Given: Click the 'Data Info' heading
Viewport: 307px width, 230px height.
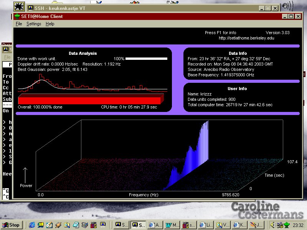Looking at the screenshot, I should [x=238, y=53].
